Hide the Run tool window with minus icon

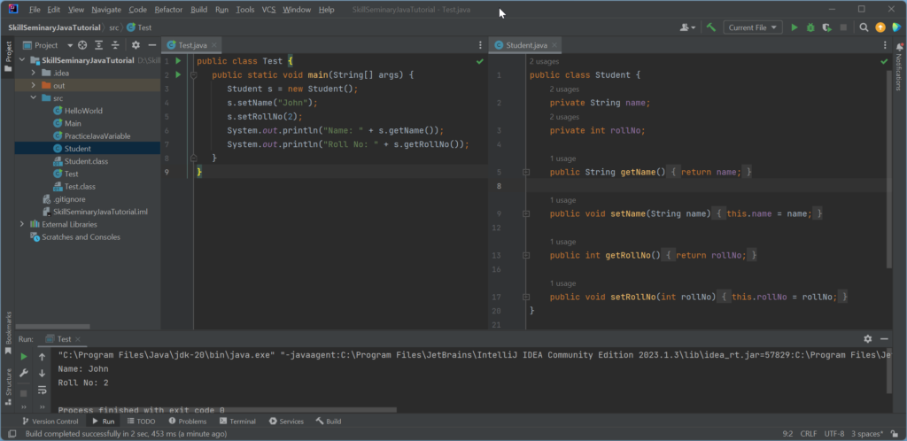click(x=884, y=339)
